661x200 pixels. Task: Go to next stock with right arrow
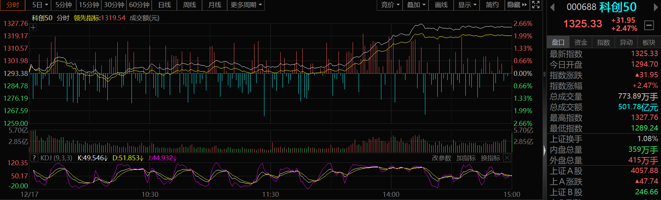click(x=656, y=7)
